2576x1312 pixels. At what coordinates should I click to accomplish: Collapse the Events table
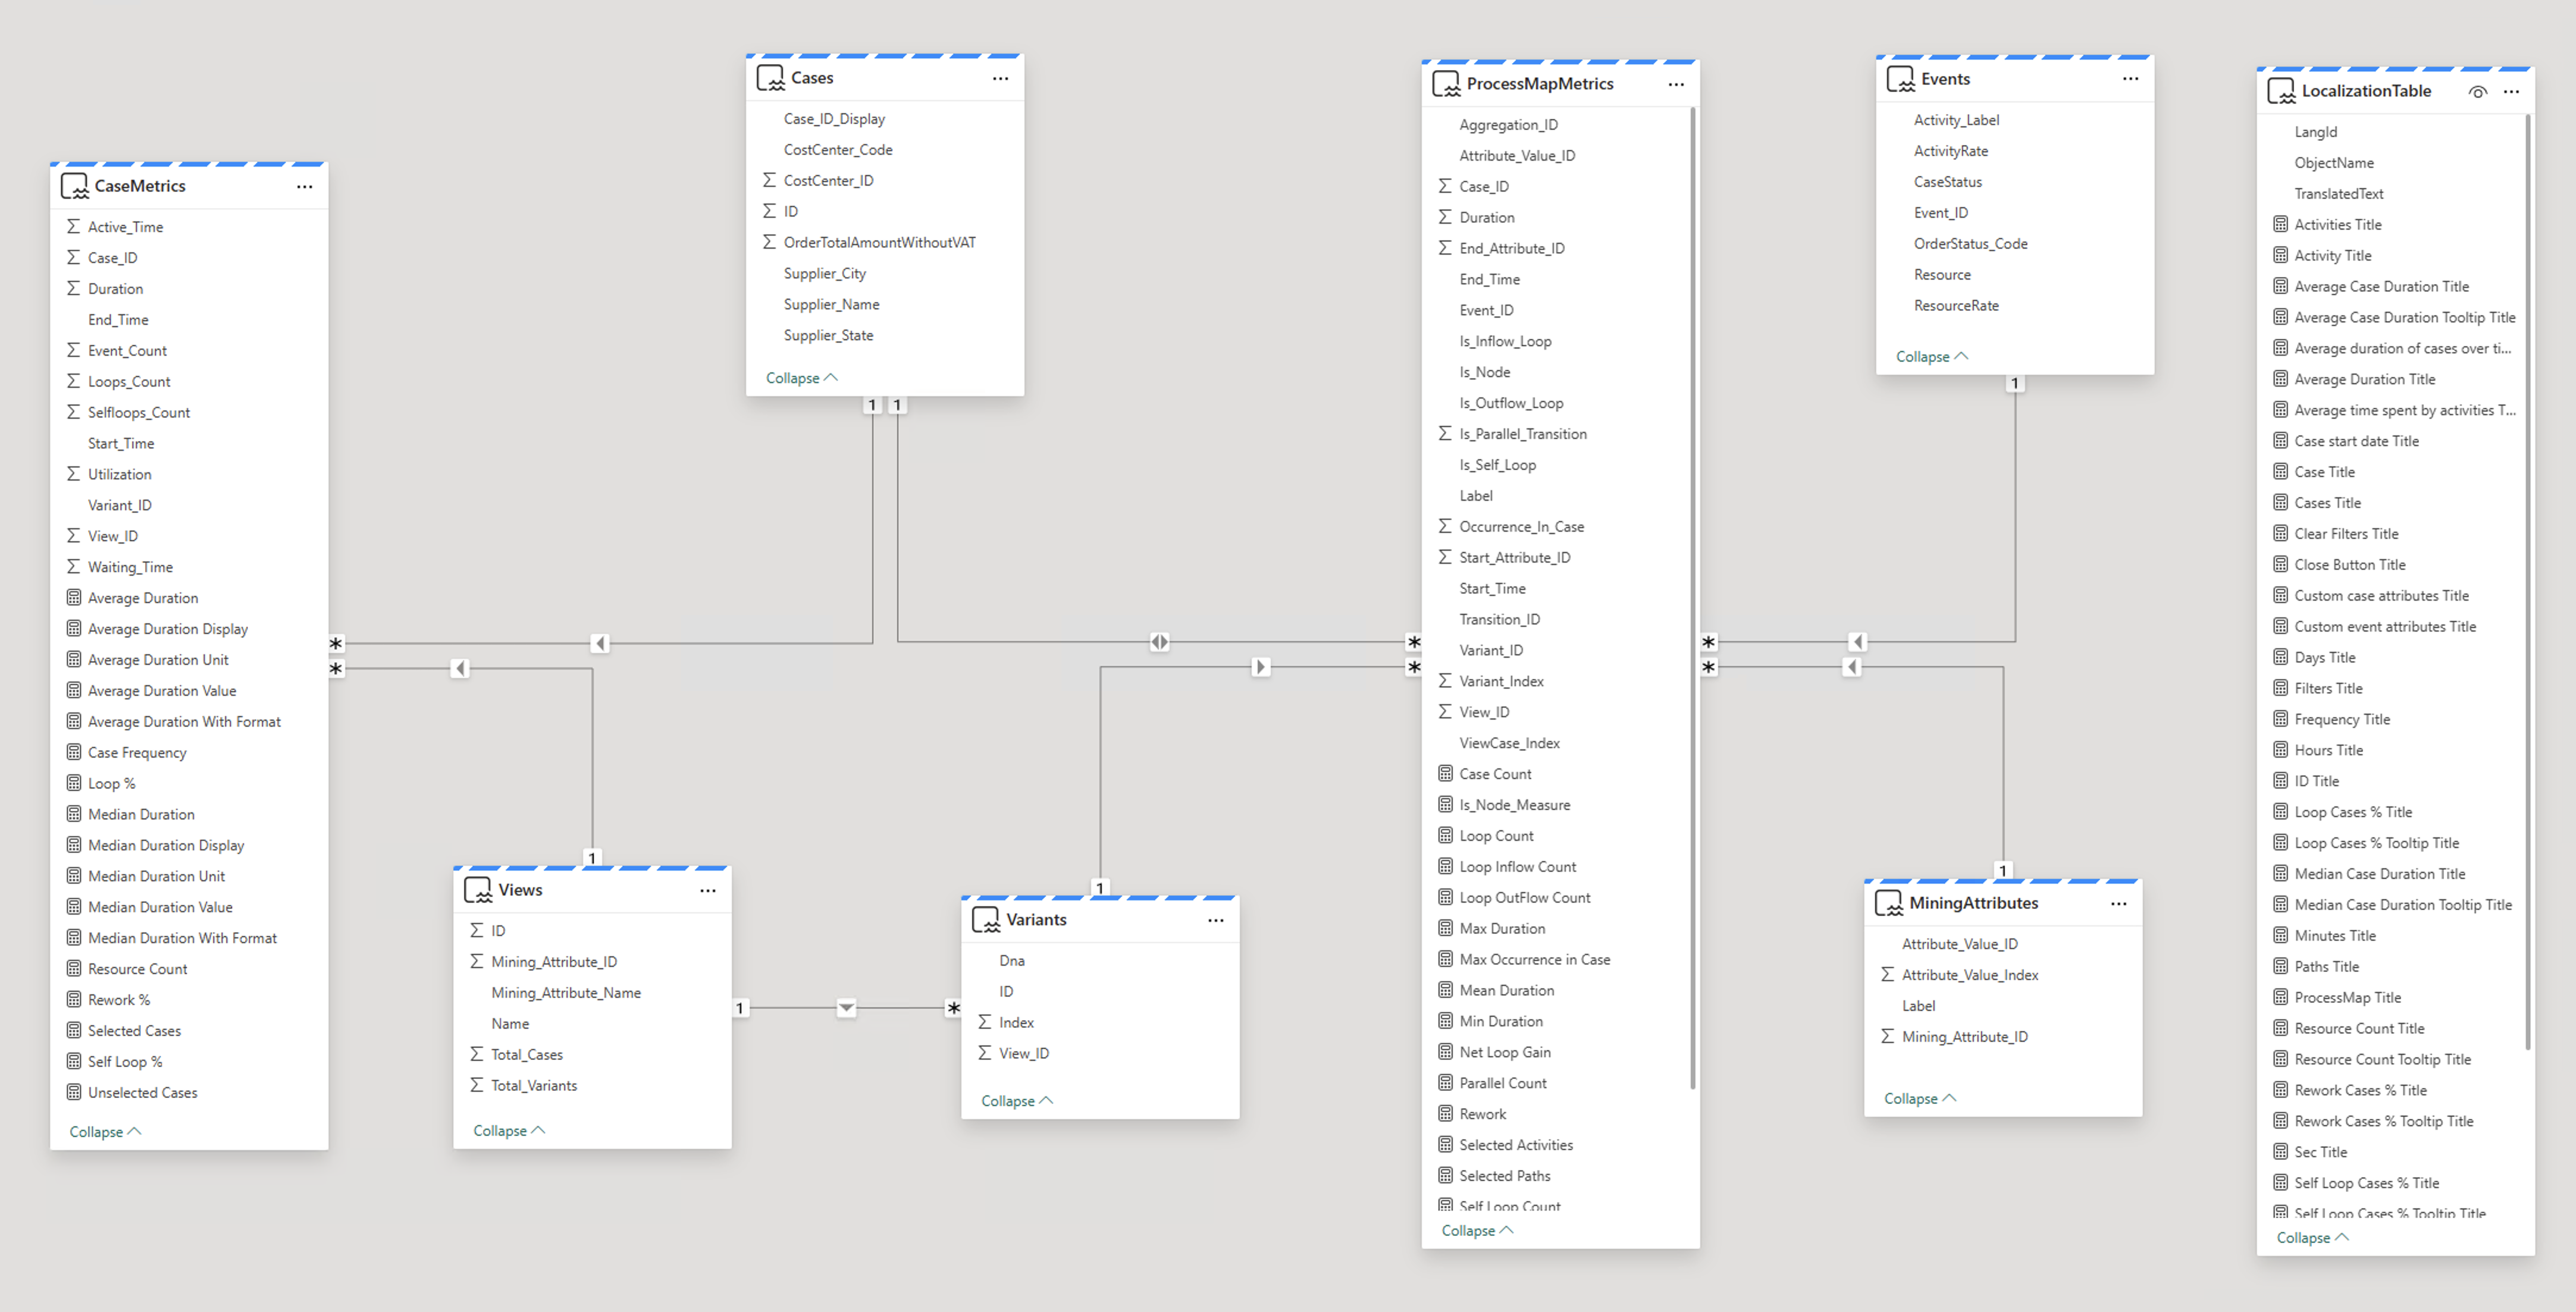[x=1932, y=357]
